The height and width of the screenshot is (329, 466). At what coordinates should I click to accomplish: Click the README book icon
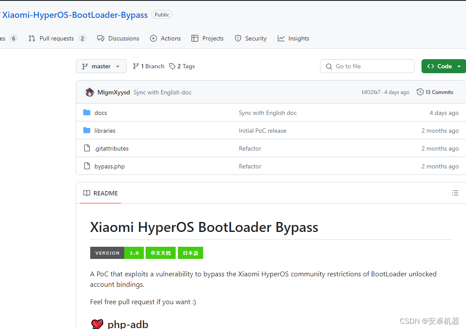(x=87, y=193)
